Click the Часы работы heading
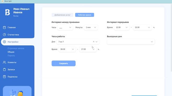Image resolution: width=172 pixels, height=96 pixels. click(58, 36)
